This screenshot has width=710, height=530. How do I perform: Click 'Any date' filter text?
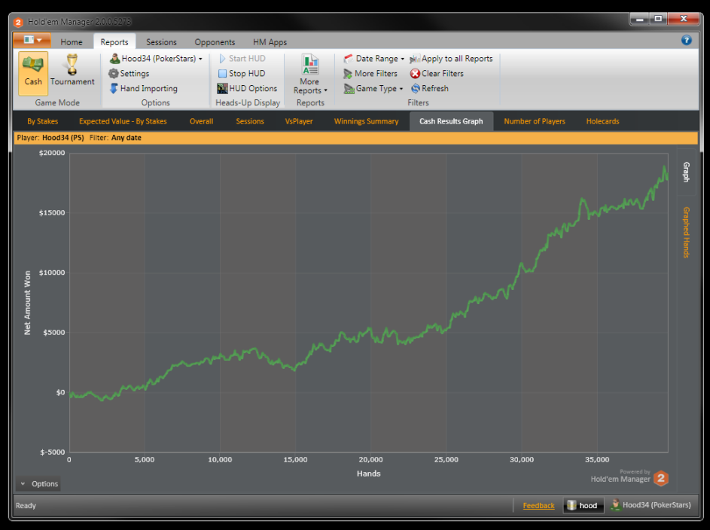[x=126, y=138]
